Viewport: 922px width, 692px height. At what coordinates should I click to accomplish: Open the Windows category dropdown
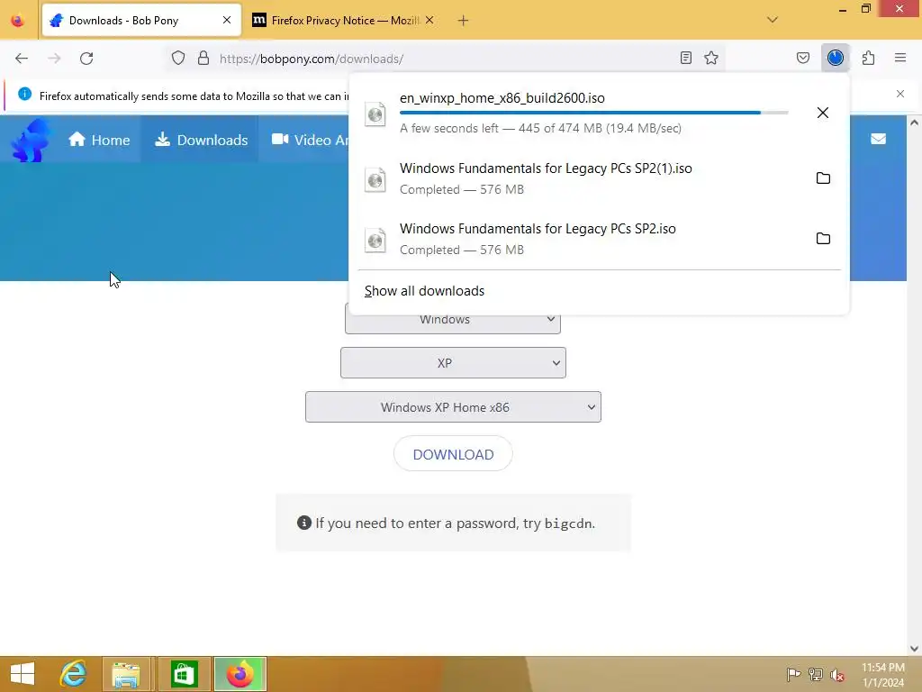pos(453,320)
